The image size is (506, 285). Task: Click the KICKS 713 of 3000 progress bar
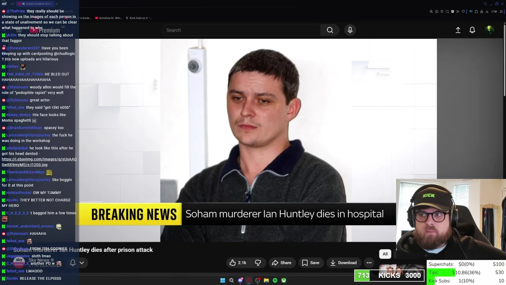click(x=389, y=275)
